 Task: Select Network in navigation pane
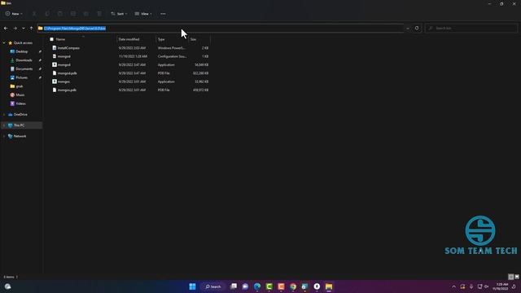click(x=20, y=136)
